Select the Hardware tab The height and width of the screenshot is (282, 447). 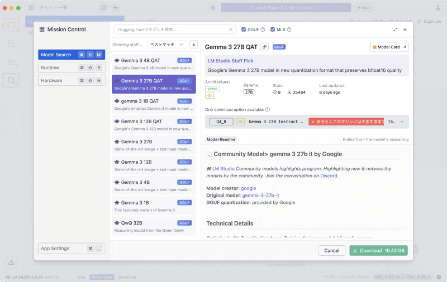(72, 80)
